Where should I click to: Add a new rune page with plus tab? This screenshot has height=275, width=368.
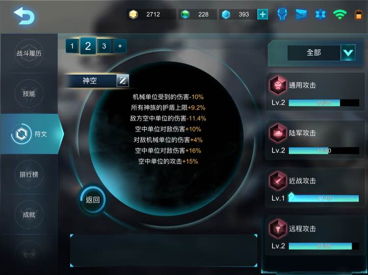coord(120,46)
